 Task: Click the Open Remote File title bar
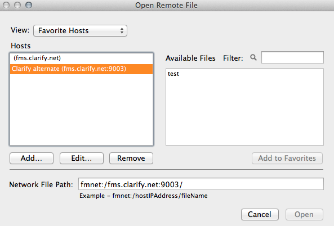click(x=166, y=5)
